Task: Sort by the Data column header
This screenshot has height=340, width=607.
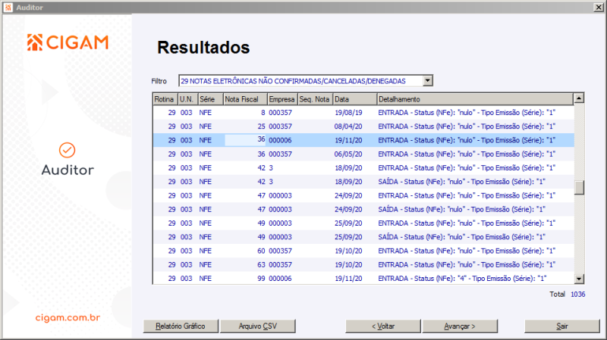Action: coord(355,99)
